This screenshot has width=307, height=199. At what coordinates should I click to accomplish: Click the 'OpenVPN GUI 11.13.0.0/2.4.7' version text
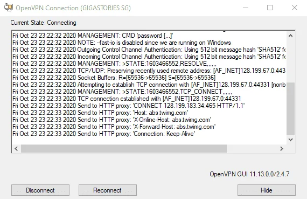pos(249,174)
